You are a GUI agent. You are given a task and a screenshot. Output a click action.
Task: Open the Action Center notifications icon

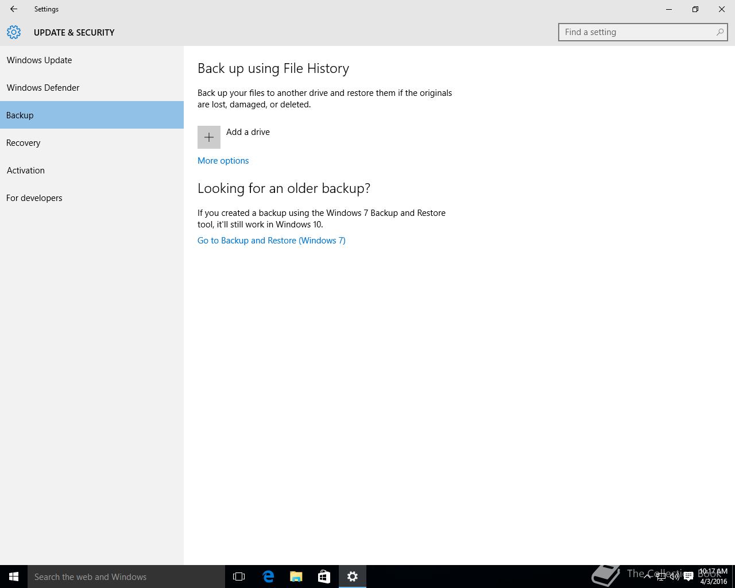(x=688, y=577)
